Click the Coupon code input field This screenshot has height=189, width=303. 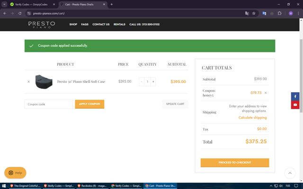(49, 104)
